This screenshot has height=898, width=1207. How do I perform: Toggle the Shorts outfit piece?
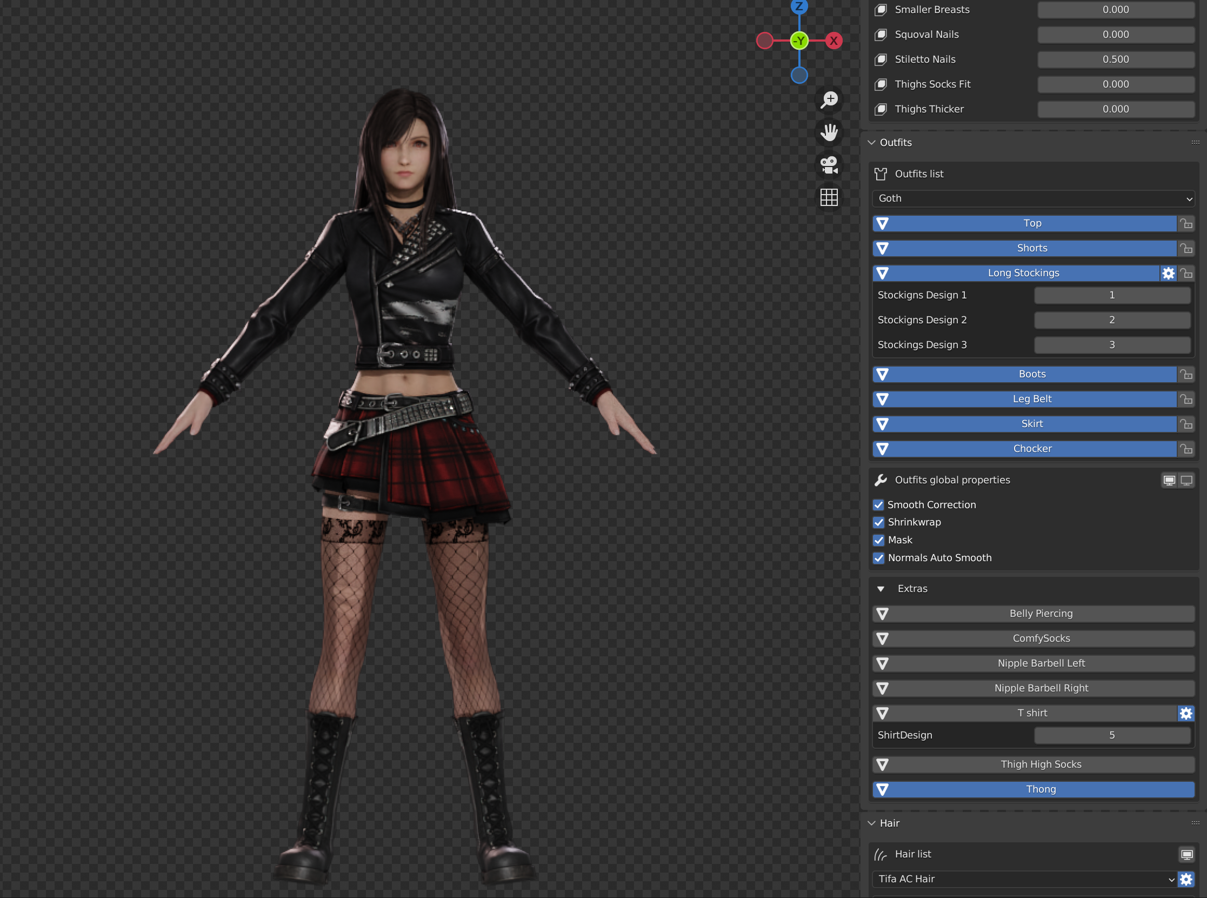(1024, 248)
